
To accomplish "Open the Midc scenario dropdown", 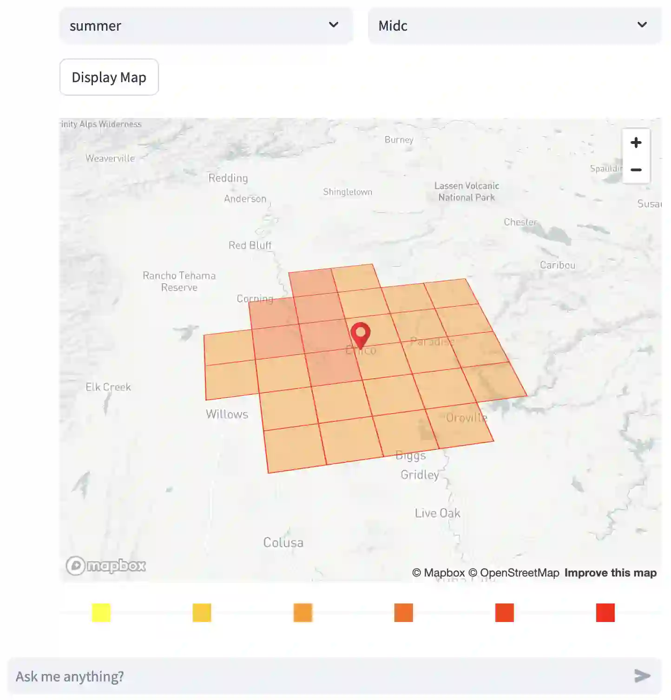I will 514,26.
